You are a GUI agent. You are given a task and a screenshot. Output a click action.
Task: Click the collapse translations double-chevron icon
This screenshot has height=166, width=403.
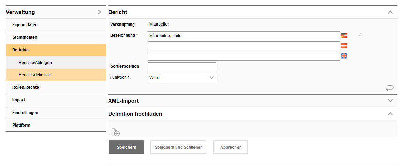[361, 35]
